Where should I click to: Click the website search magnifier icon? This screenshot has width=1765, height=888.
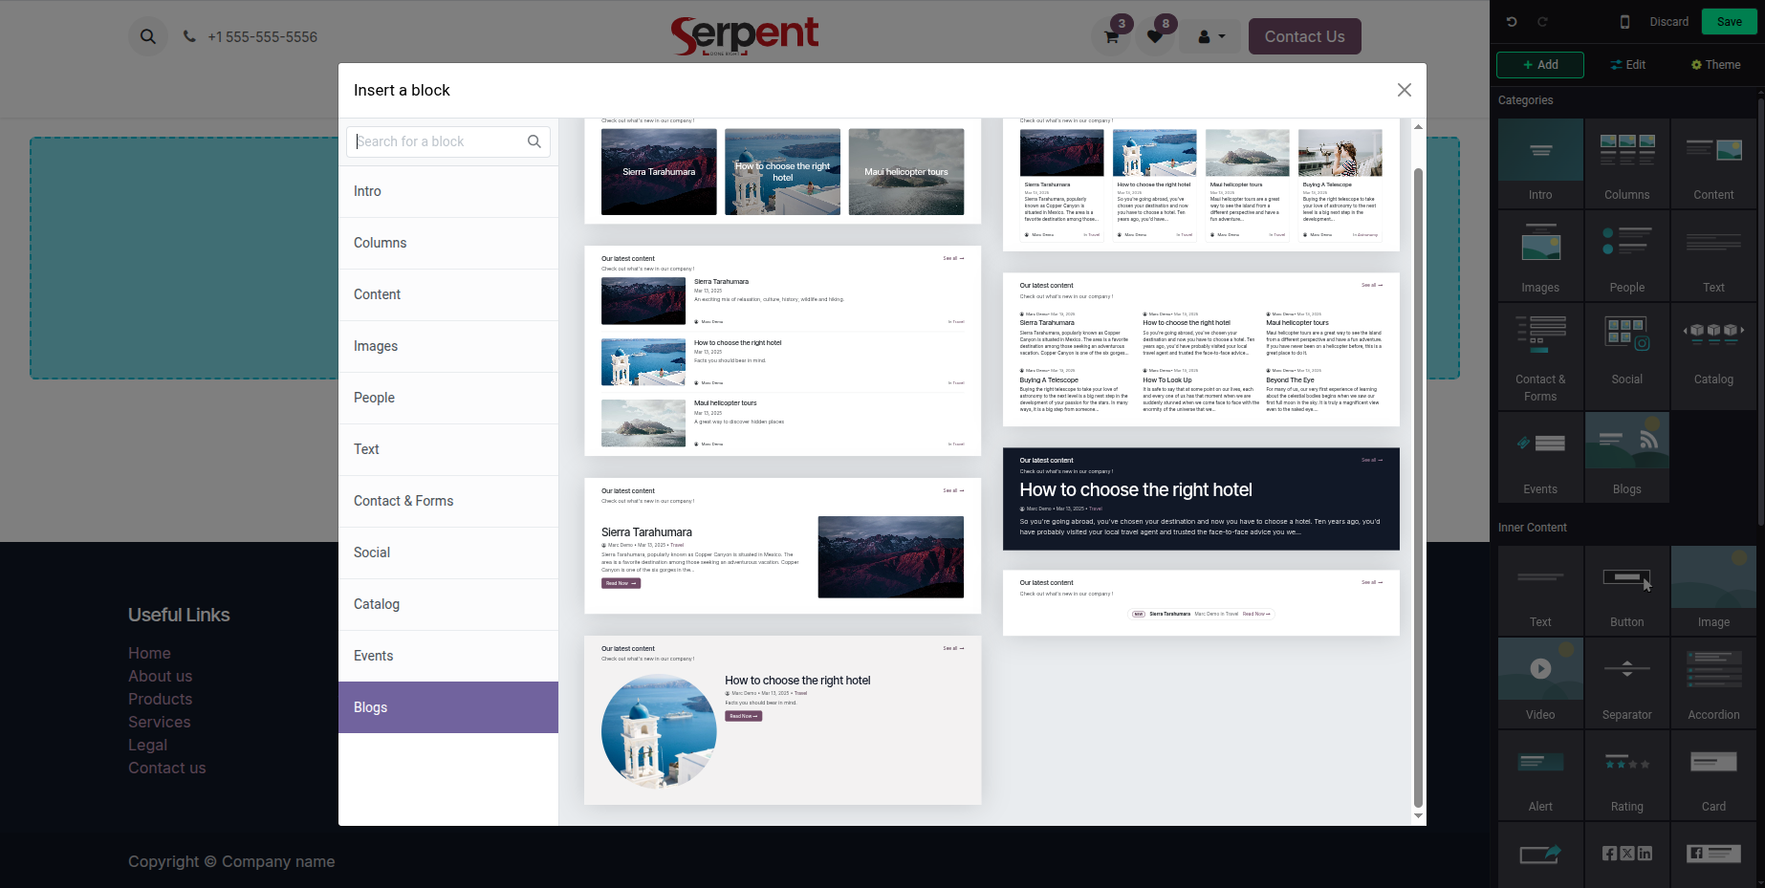click(147, 36)
